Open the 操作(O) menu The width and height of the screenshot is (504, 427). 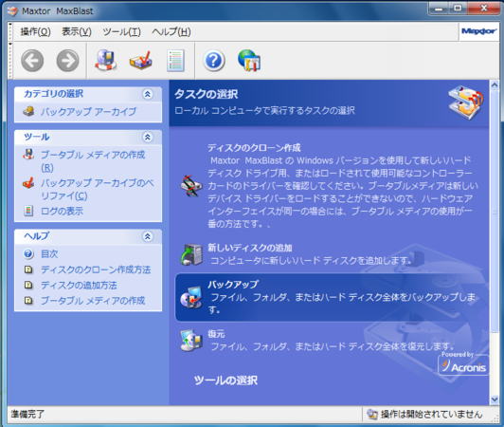click(35, 31)
